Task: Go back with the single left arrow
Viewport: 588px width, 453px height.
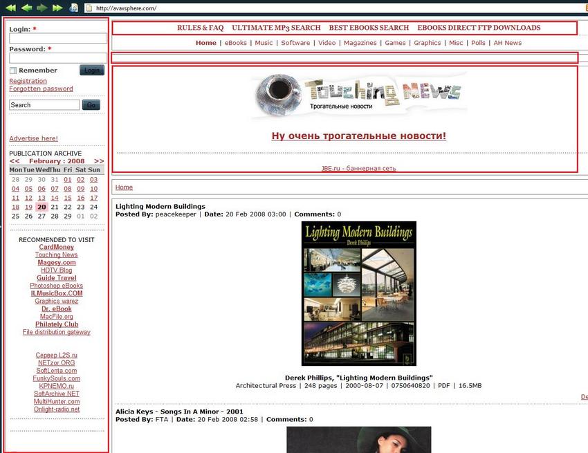Action: click(x=26, y=8)
